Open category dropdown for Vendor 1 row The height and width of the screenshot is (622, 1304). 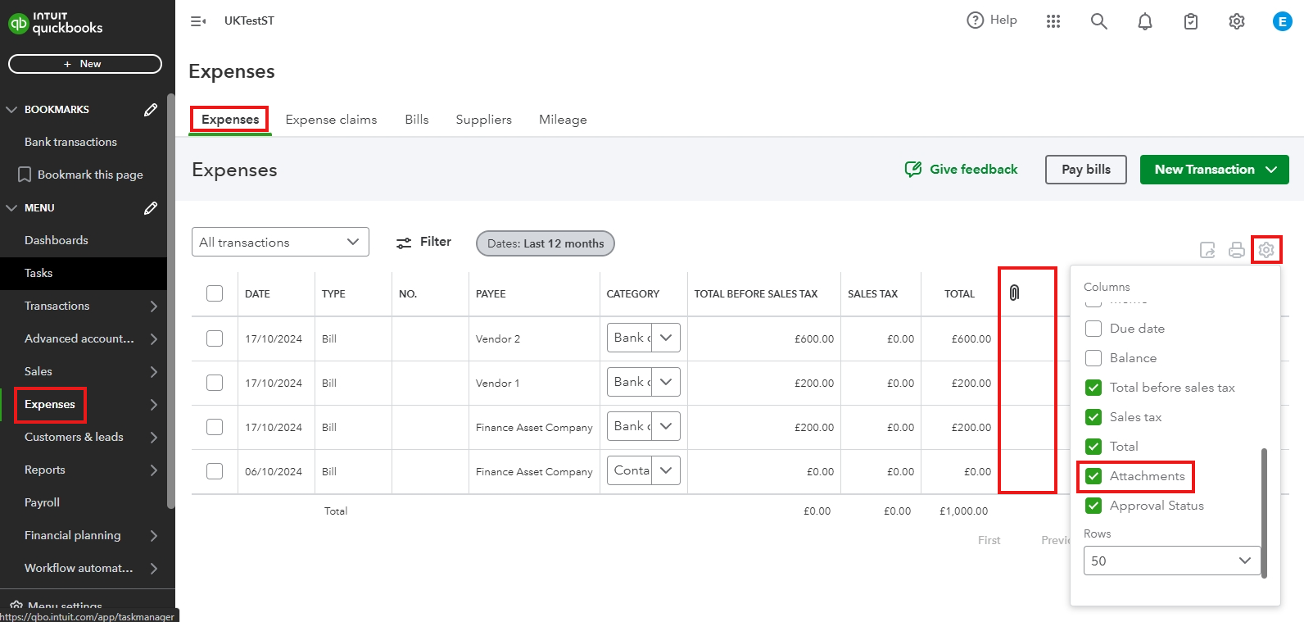(x=666, y=382)
